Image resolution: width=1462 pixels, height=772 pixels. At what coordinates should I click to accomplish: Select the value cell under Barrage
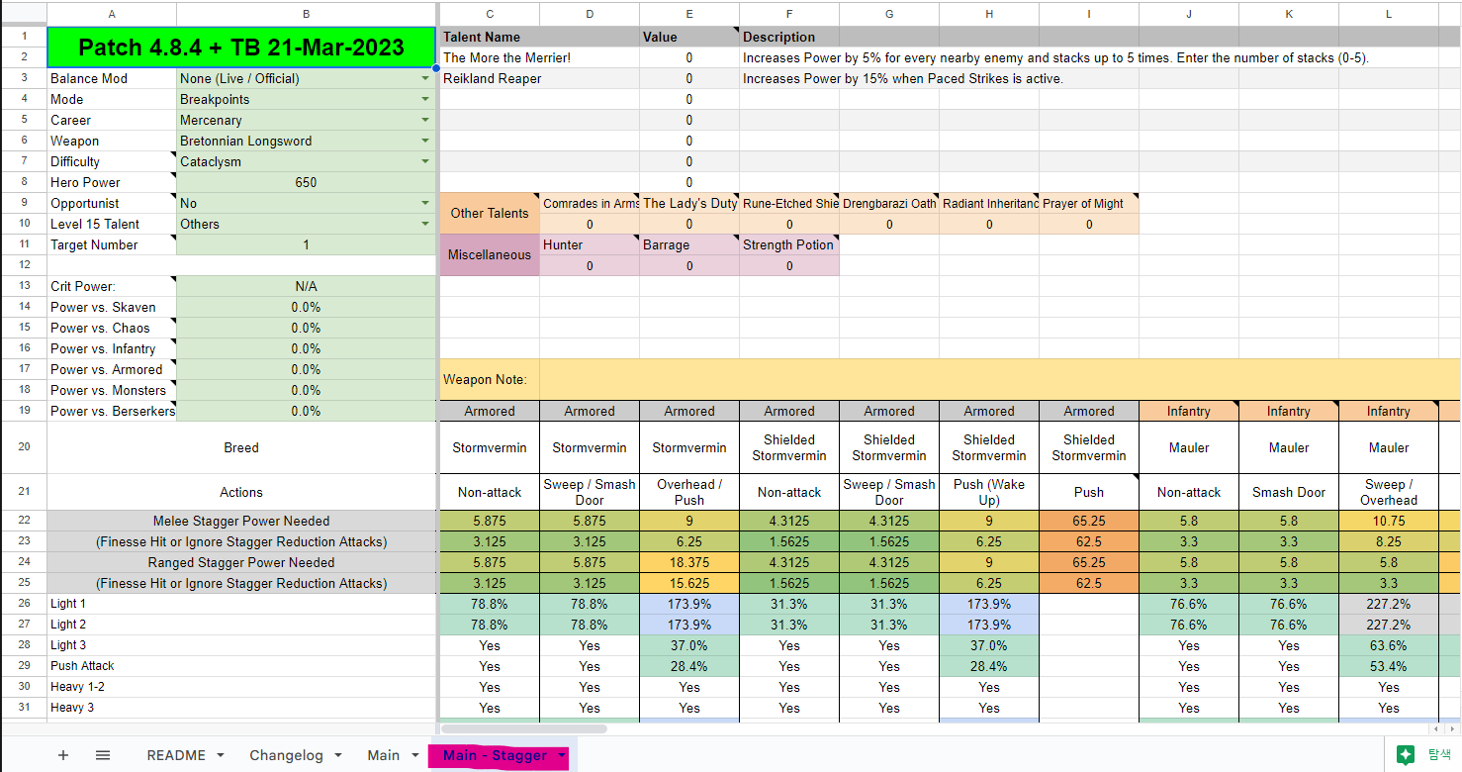point(688,265)
